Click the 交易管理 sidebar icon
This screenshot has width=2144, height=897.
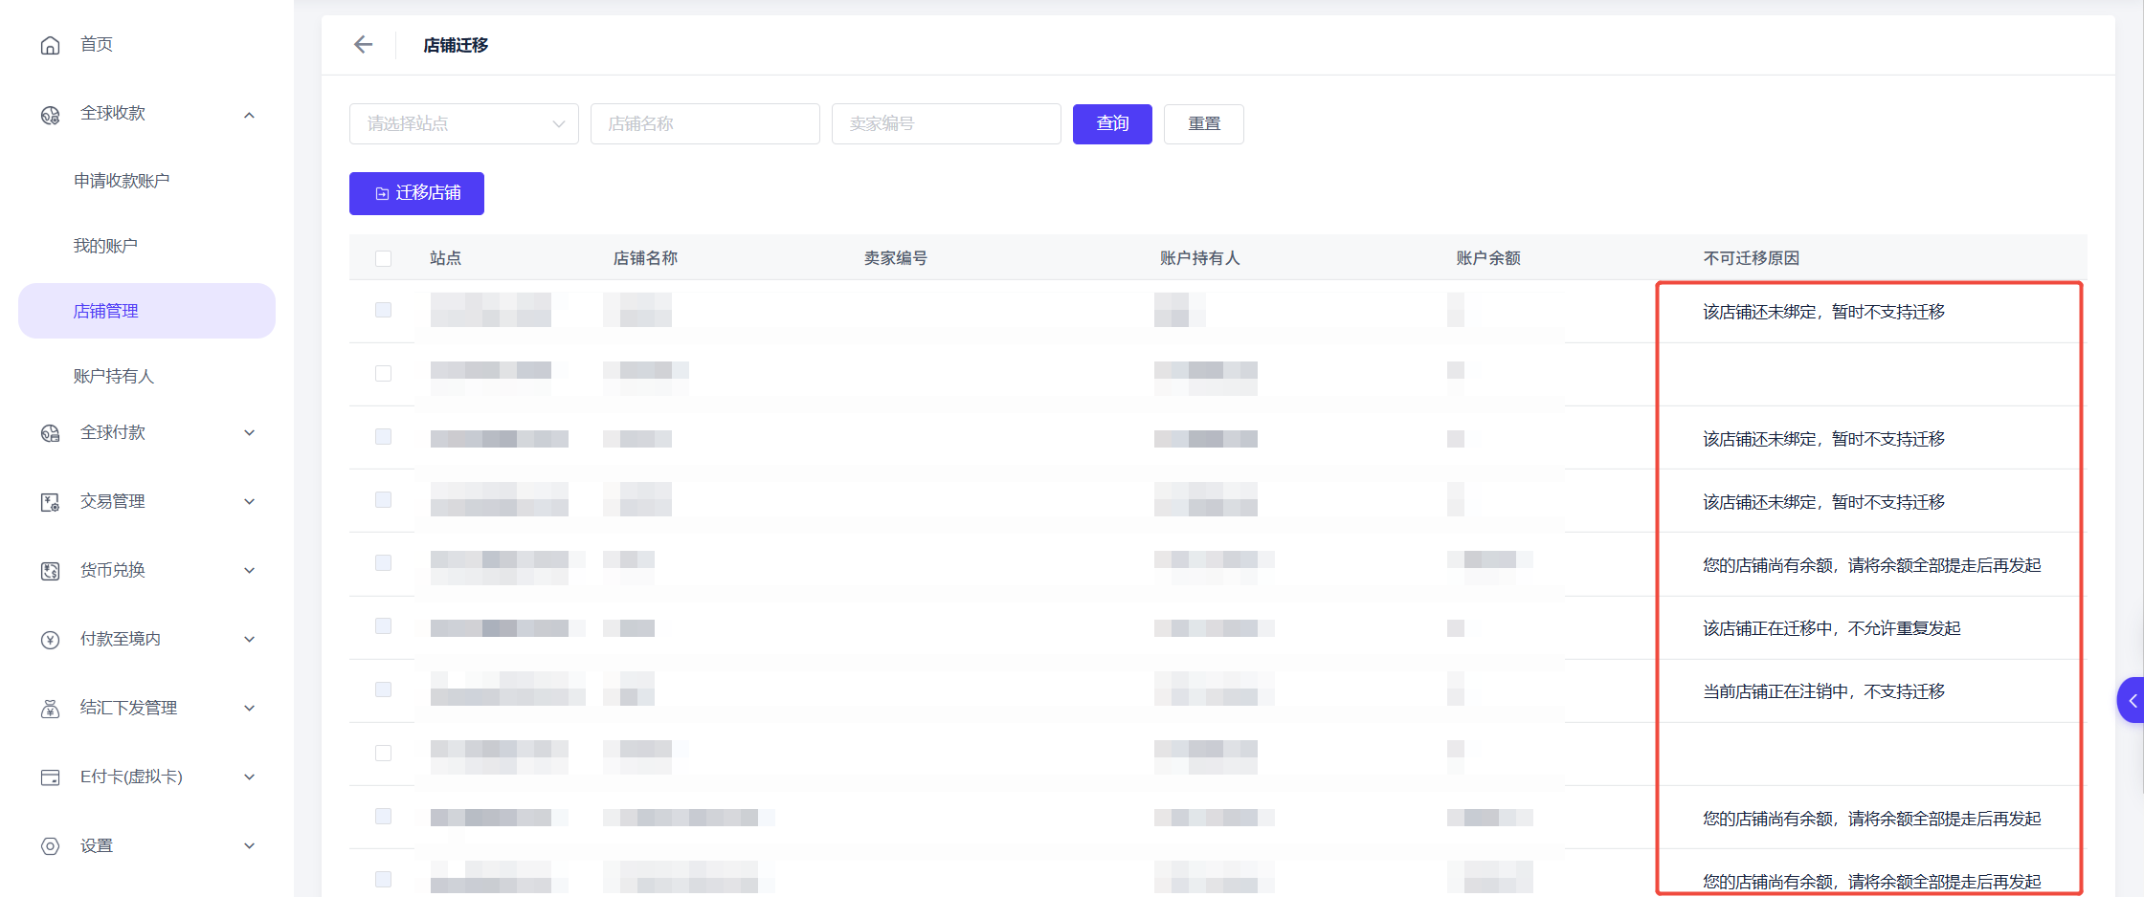[x=51, y=502]
